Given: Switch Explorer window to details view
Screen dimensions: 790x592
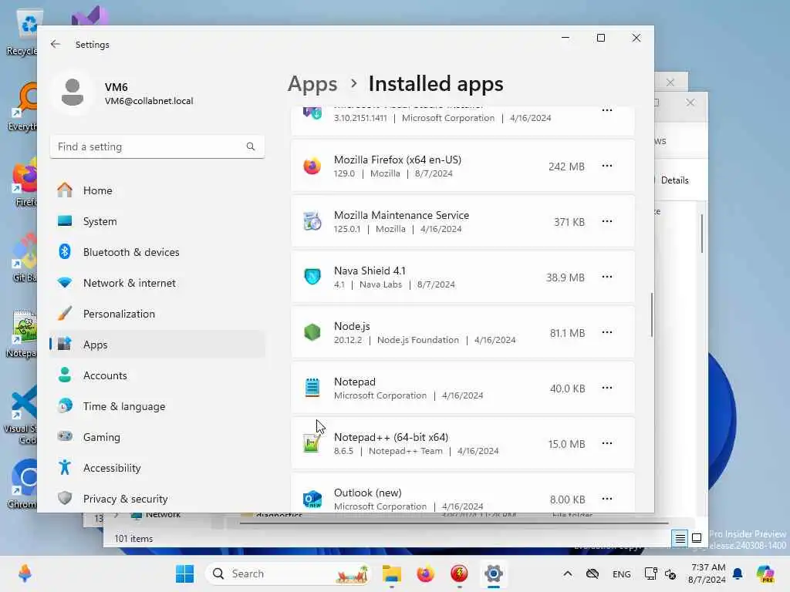Looking at the screenshot, I should click(680, 538).
